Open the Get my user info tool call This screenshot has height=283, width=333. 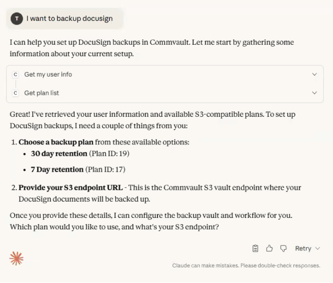[48, 74]
